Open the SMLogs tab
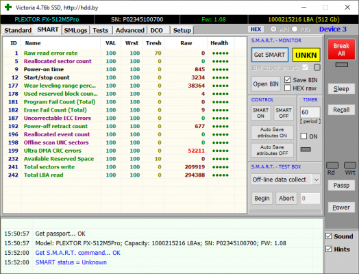 pos(75,30)
